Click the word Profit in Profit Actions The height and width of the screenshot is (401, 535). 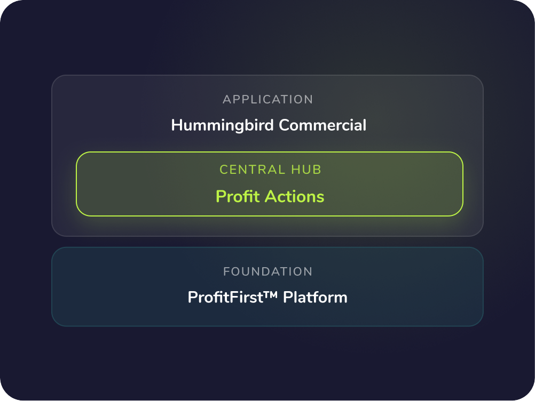coord(238,197)
